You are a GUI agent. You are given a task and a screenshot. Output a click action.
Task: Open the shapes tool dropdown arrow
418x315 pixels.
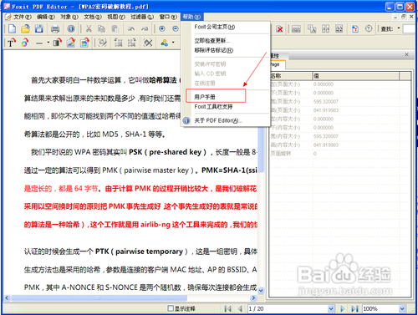(x=173, y=43)
